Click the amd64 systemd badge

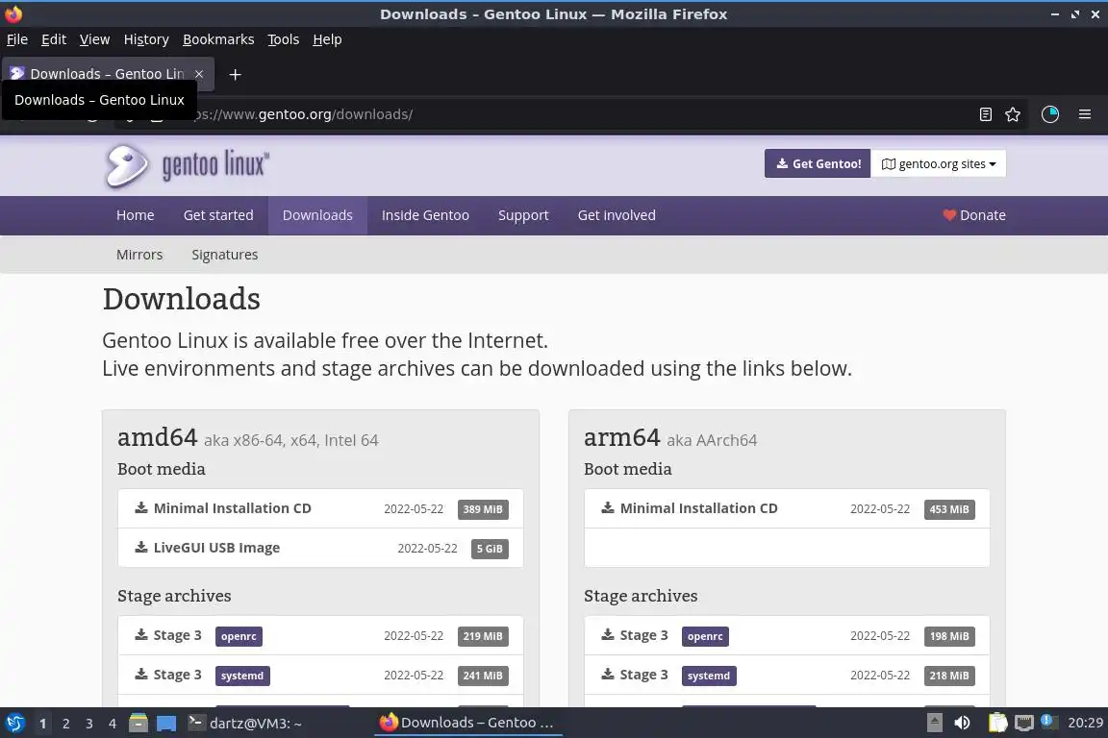tap(242, 676)
